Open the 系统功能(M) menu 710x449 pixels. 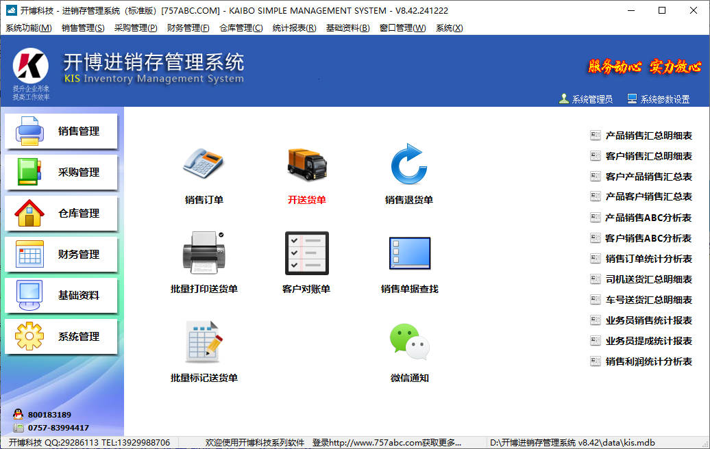[x=29, y=28]
